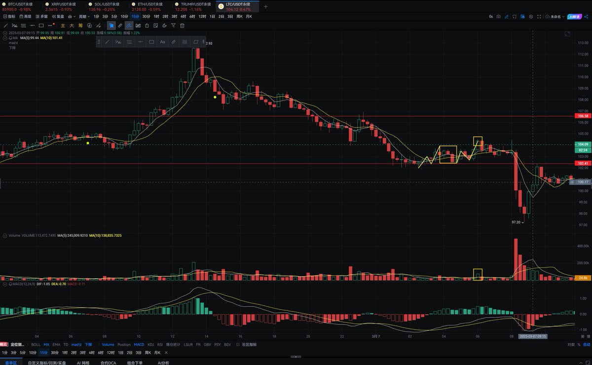The height and width of the screenshot is (365, 592).
Task: Select 1时 timeframe in top bar
Action: tap(156, 16)
